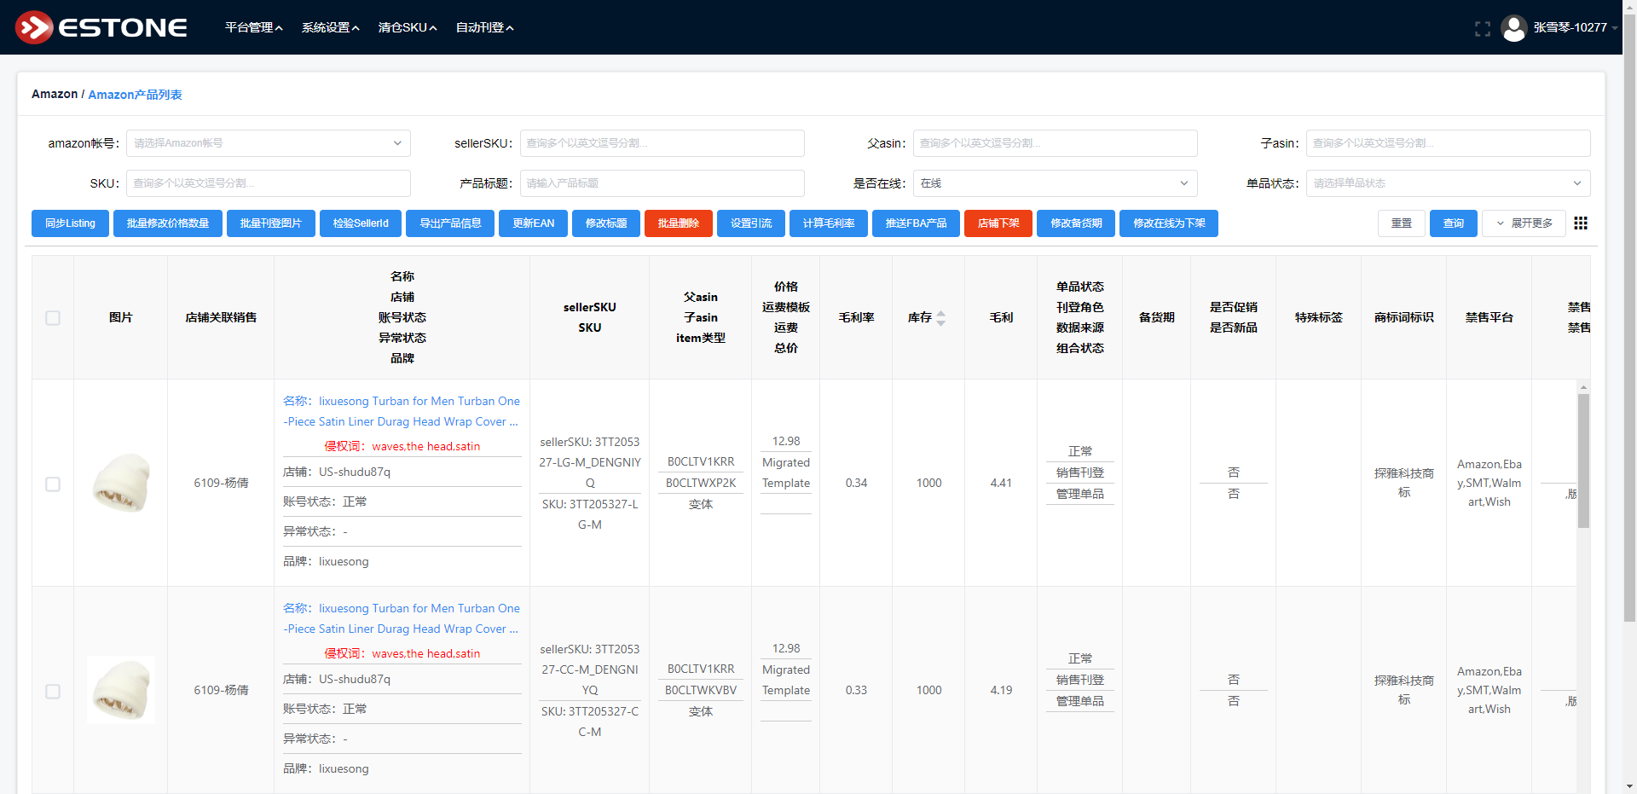The width and height of the screenshot is (1637, 794).
Task: Click the 同步Listing button
Action: pyautogui.click(x=71, y=223)
